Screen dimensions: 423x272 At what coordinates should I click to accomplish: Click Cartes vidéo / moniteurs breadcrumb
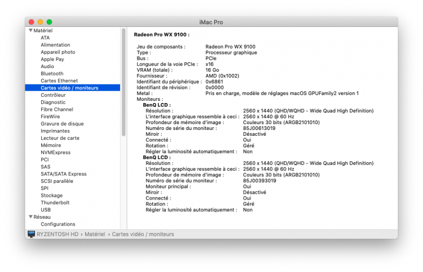coord(143,234)
